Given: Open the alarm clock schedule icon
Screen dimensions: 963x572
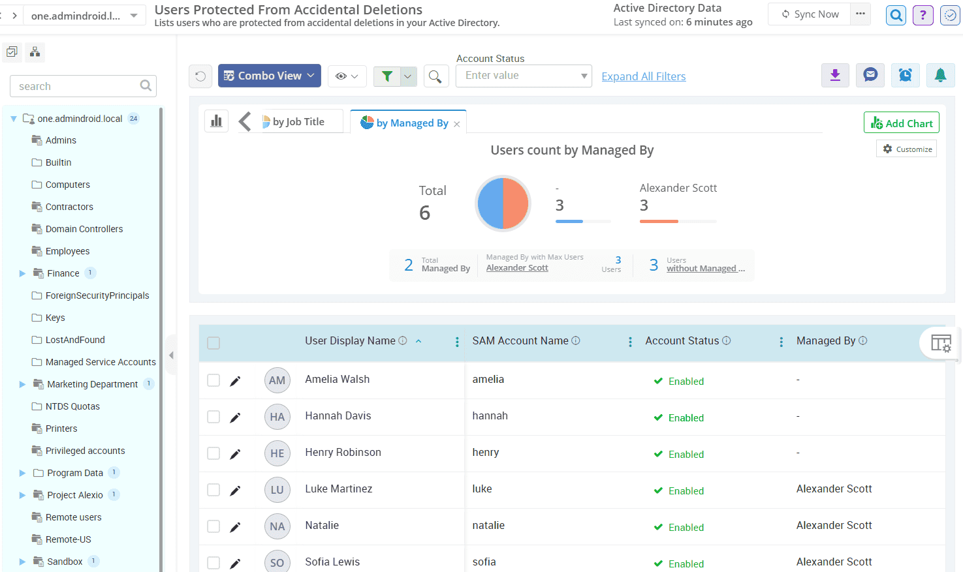Looking at the screenshot, I should tap(905, 76).
